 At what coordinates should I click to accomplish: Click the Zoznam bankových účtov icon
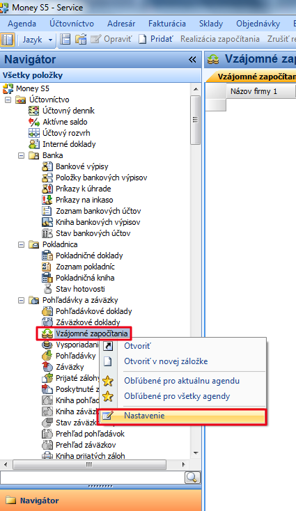click(47, 211)
